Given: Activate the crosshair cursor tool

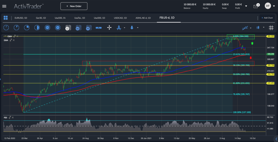Looking at the screenshot, I should tap(109, 28).
